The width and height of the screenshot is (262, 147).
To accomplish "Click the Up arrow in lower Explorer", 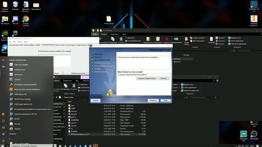I will click(56, 97).
